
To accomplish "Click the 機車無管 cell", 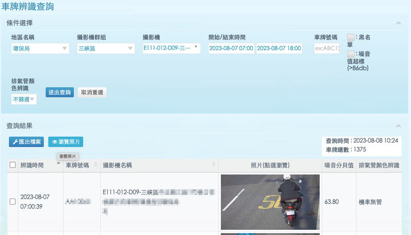I will (x=370, y=202).
